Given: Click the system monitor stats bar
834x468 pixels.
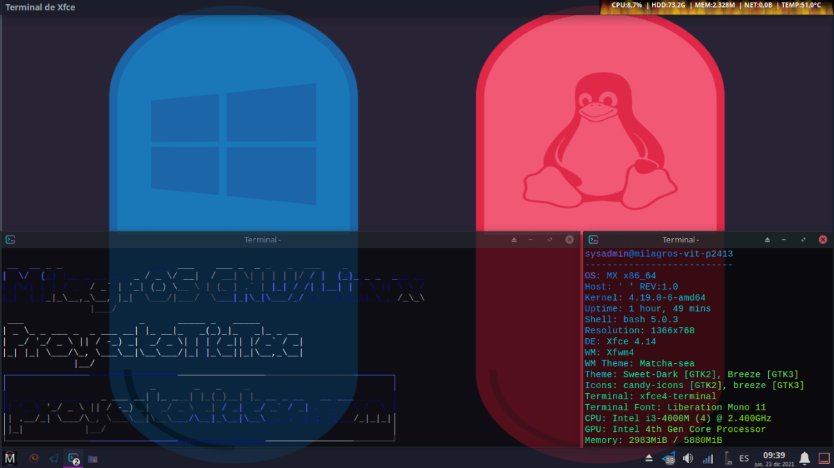Looking at the screenshot, I should pos(716,5).
